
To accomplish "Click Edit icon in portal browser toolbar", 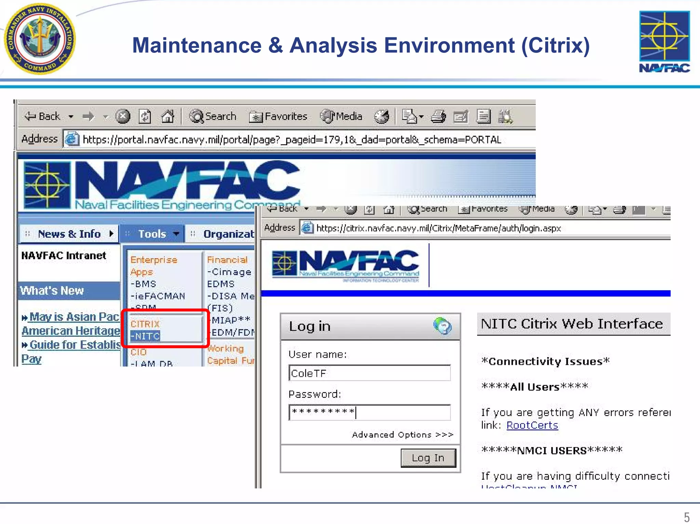I will (460, 116).
